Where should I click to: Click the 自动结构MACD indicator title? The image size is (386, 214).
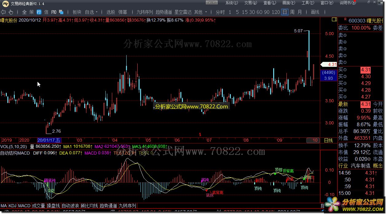[15, 153]
